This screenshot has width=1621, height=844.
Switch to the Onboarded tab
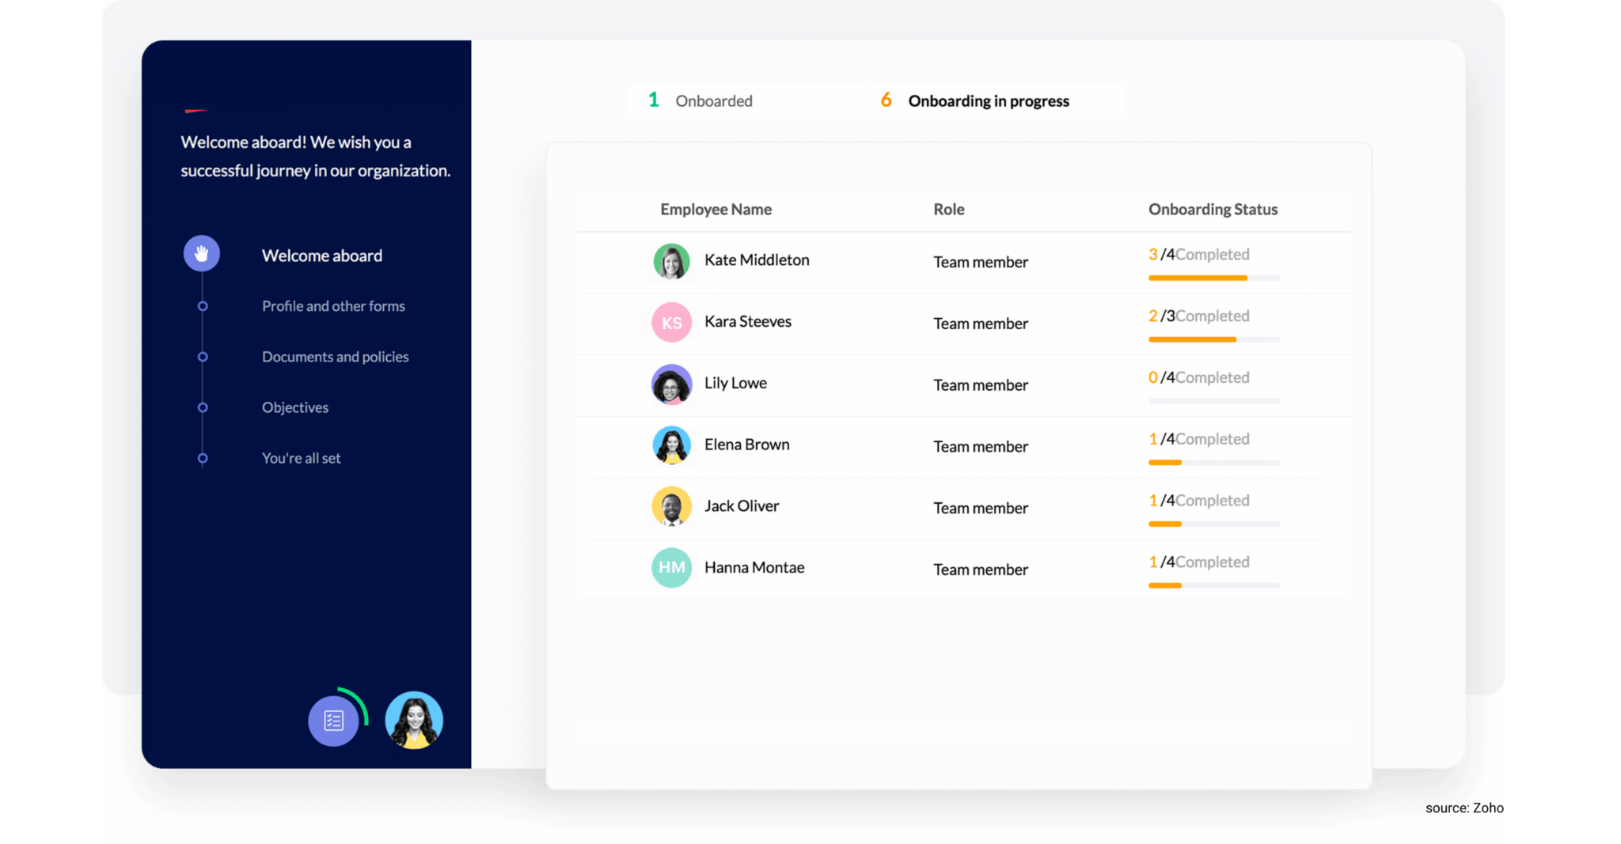click(x=700, y=100)
